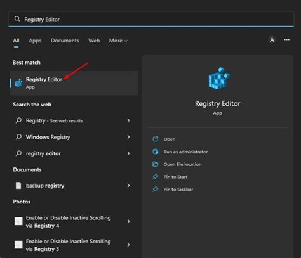
Task: Click document icon for backup registry
Action: [x=18, y=186]
